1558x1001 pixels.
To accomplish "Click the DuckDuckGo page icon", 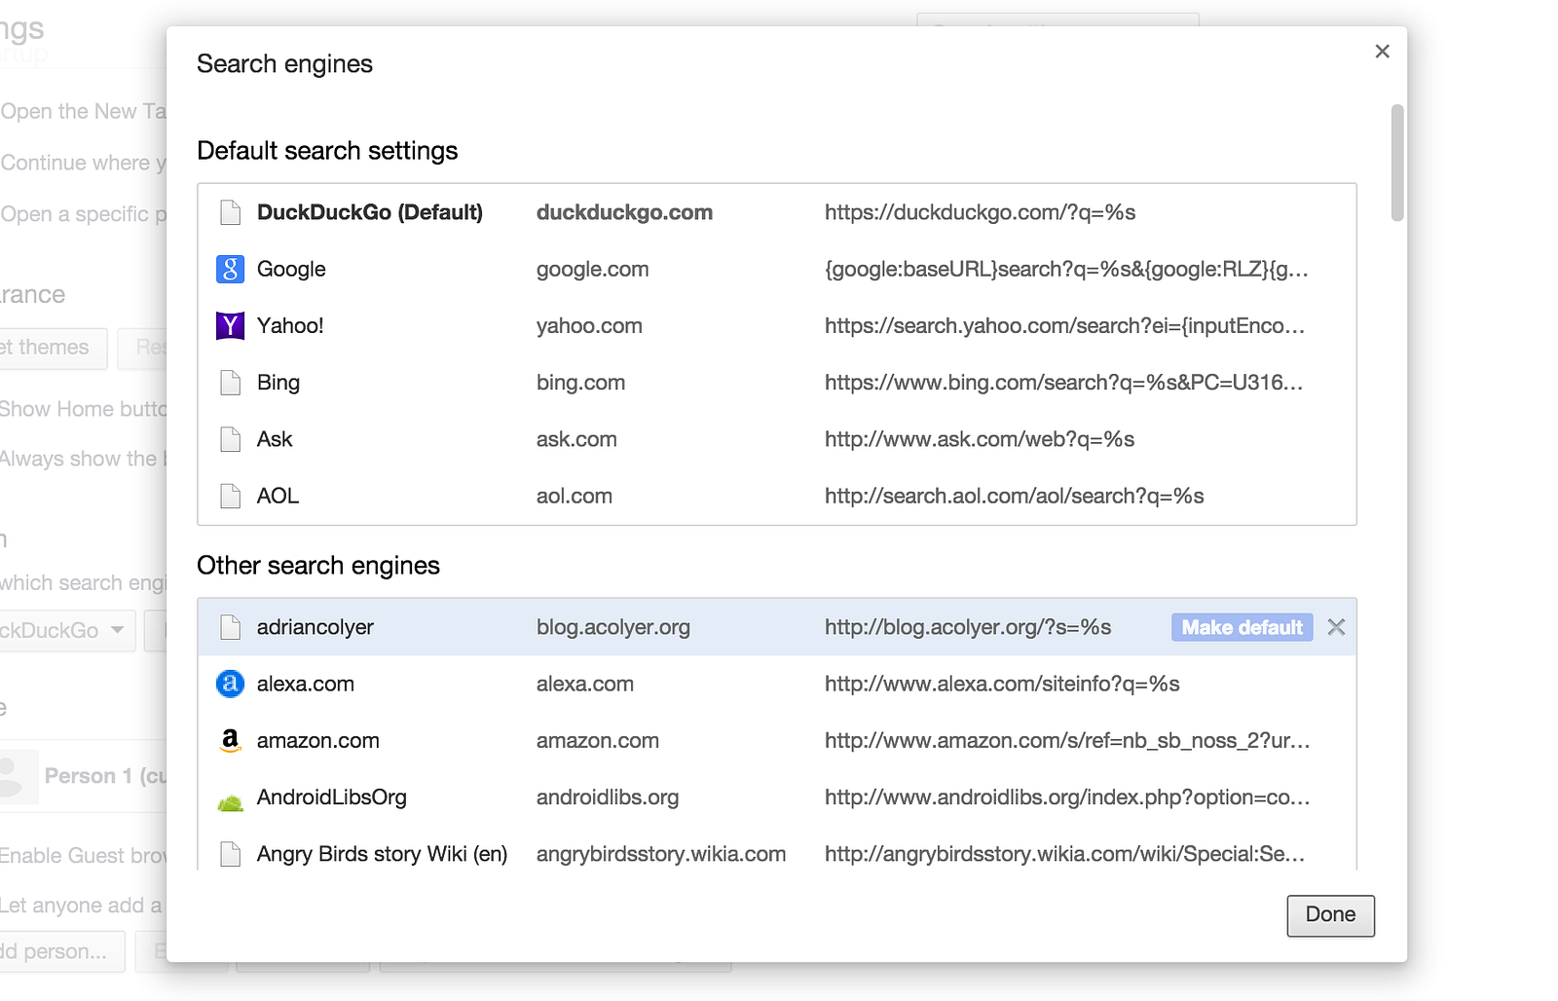I will point(230,212).
